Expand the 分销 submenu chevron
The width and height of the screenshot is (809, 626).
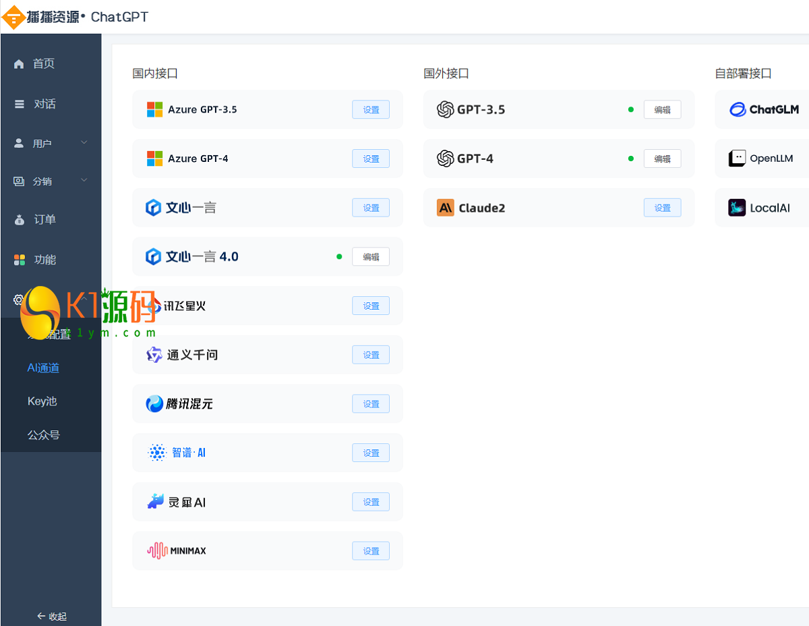coord(84,180)
